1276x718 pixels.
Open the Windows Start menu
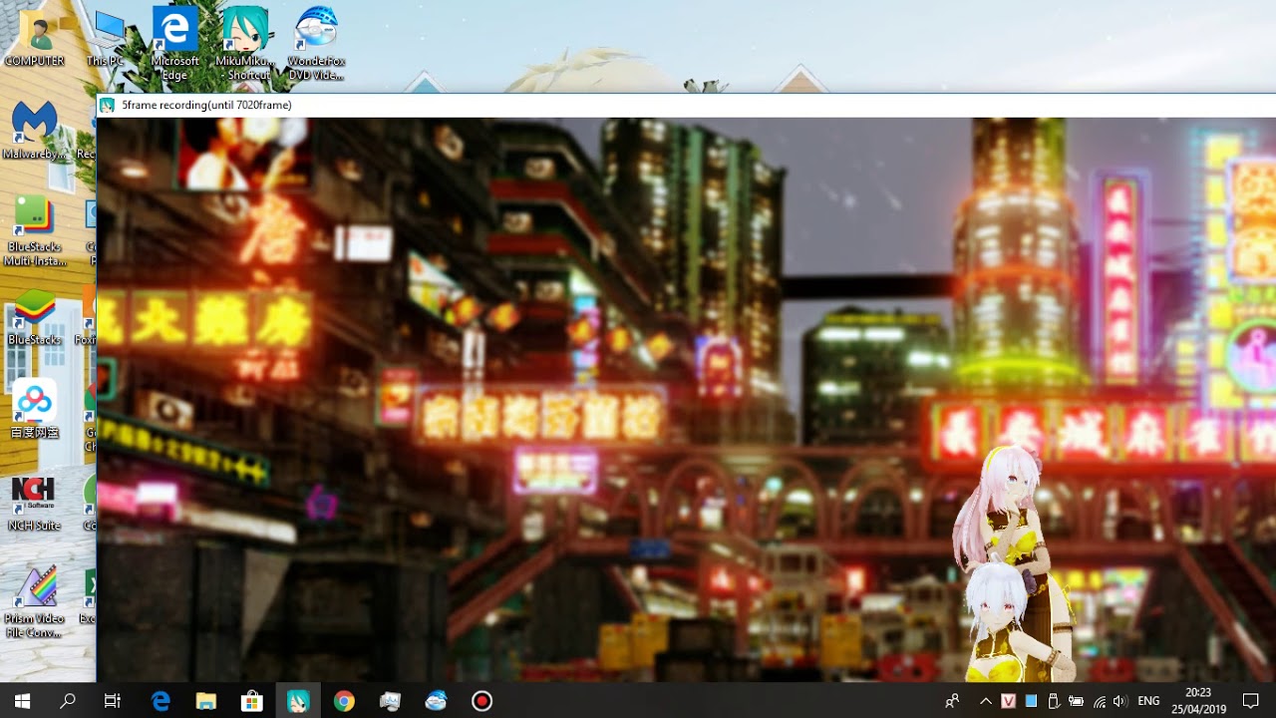tap(22, 701)
